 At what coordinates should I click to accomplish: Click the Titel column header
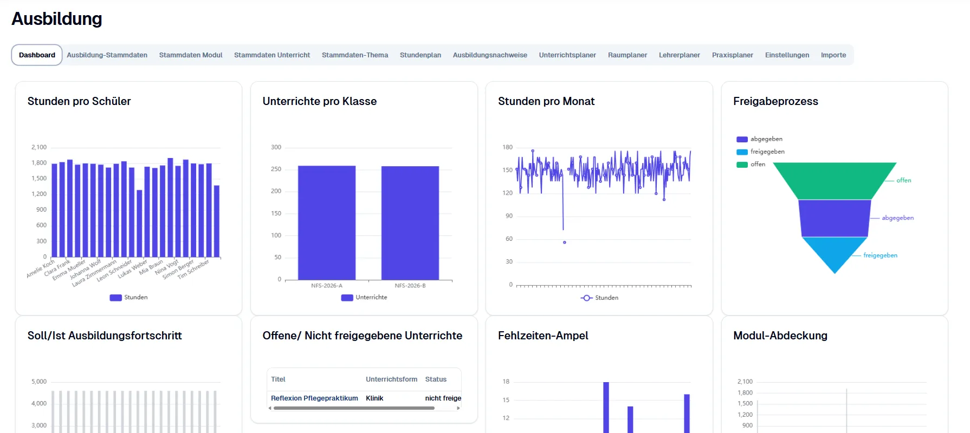278,379
